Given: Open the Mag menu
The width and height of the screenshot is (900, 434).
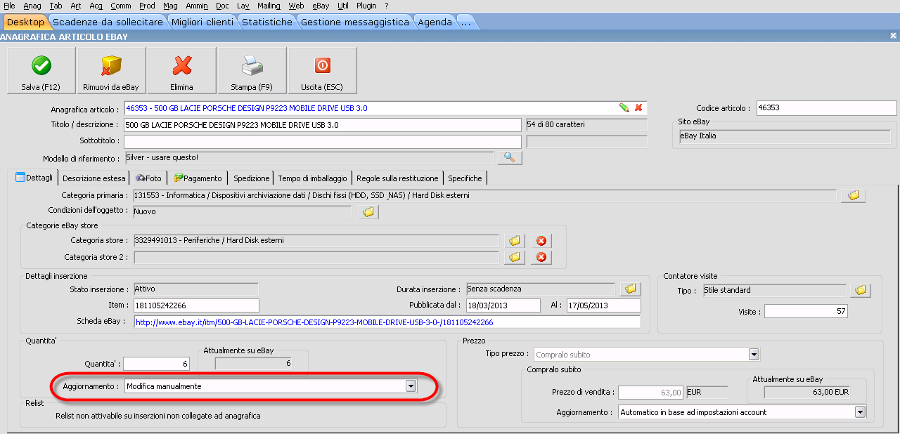Looking at the screenshot, I should click(170, 6).
